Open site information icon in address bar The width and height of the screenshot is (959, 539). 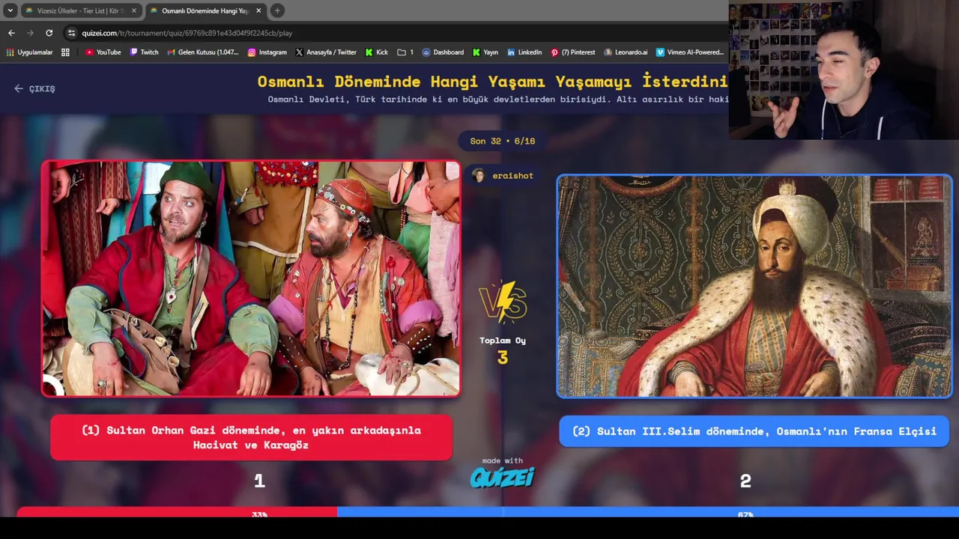(x=71, y=33)
